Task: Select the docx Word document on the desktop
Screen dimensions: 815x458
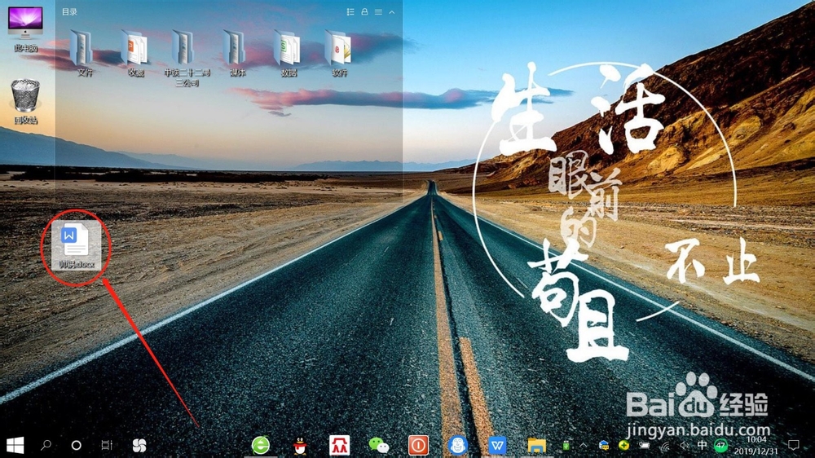Action: (76, 246)
